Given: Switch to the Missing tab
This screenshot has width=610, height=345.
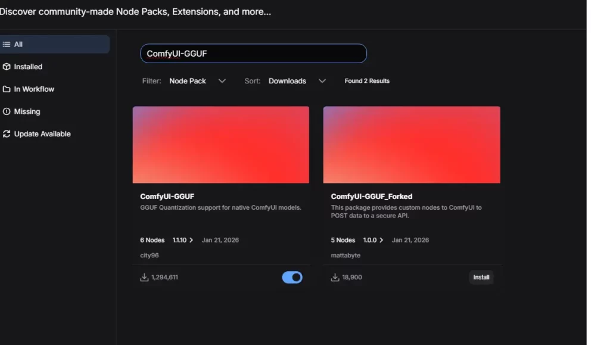Looking at the screenshot, I should 27,111.
